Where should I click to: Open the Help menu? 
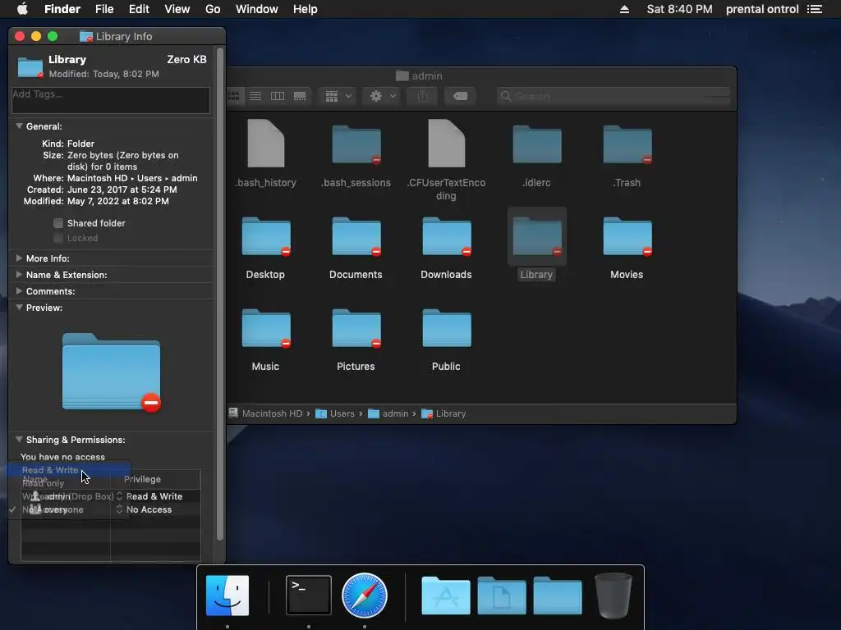[306, 9]
